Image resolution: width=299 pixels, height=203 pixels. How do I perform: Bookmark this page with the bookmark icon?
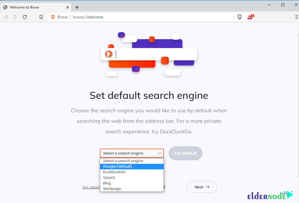click(41, 17)
